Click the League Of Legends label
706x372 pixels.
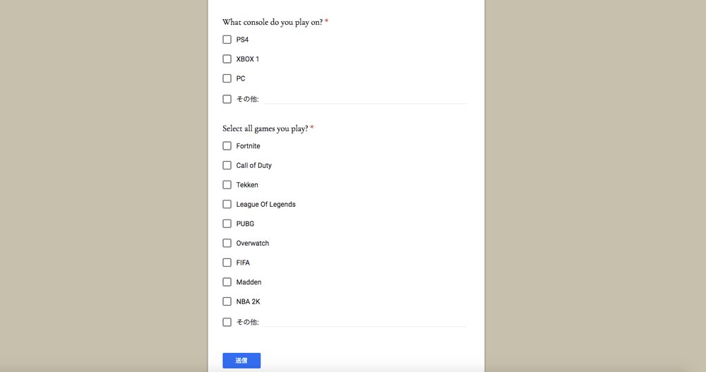click(265, 205)
